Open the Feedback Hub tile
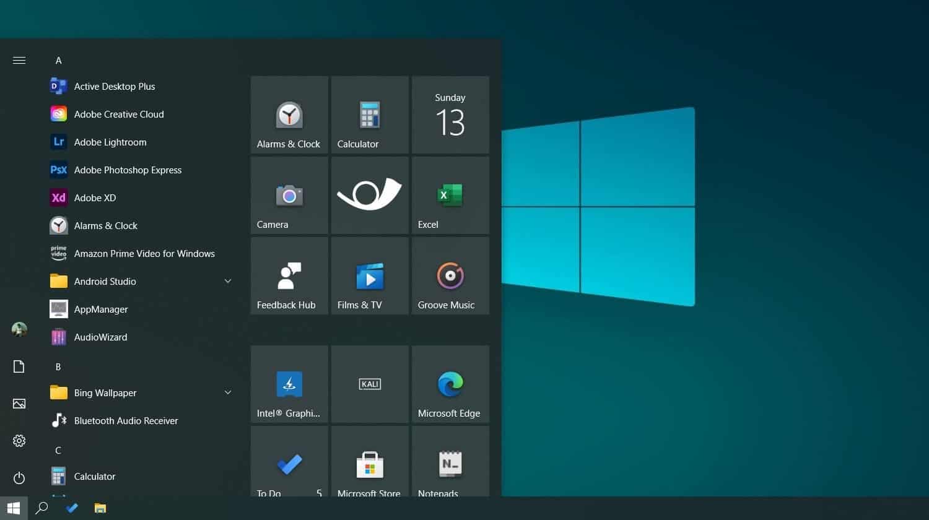This screenshot has width=929, height=520. [289, 275]
